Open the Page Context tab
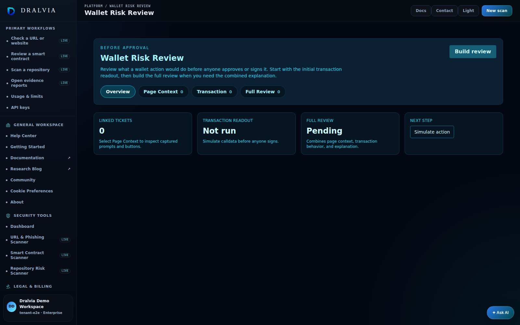Screen dimensions: 520x325 pos(163,92)
